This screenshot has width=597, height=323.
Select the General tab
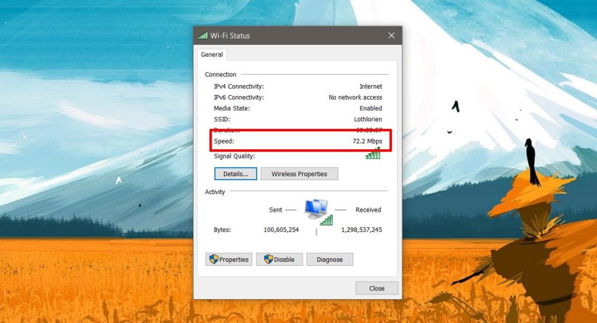[212, 54]
